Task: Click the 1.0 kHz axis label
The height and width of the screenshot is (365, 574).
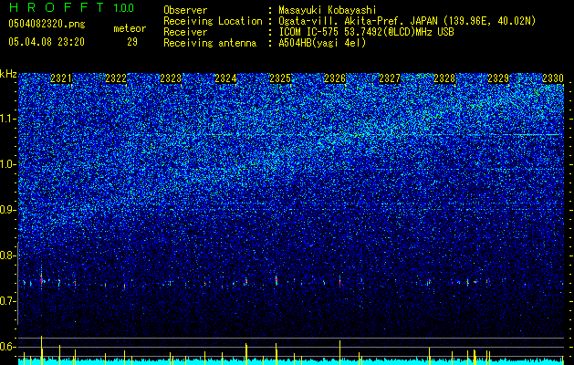Action: 8,164
